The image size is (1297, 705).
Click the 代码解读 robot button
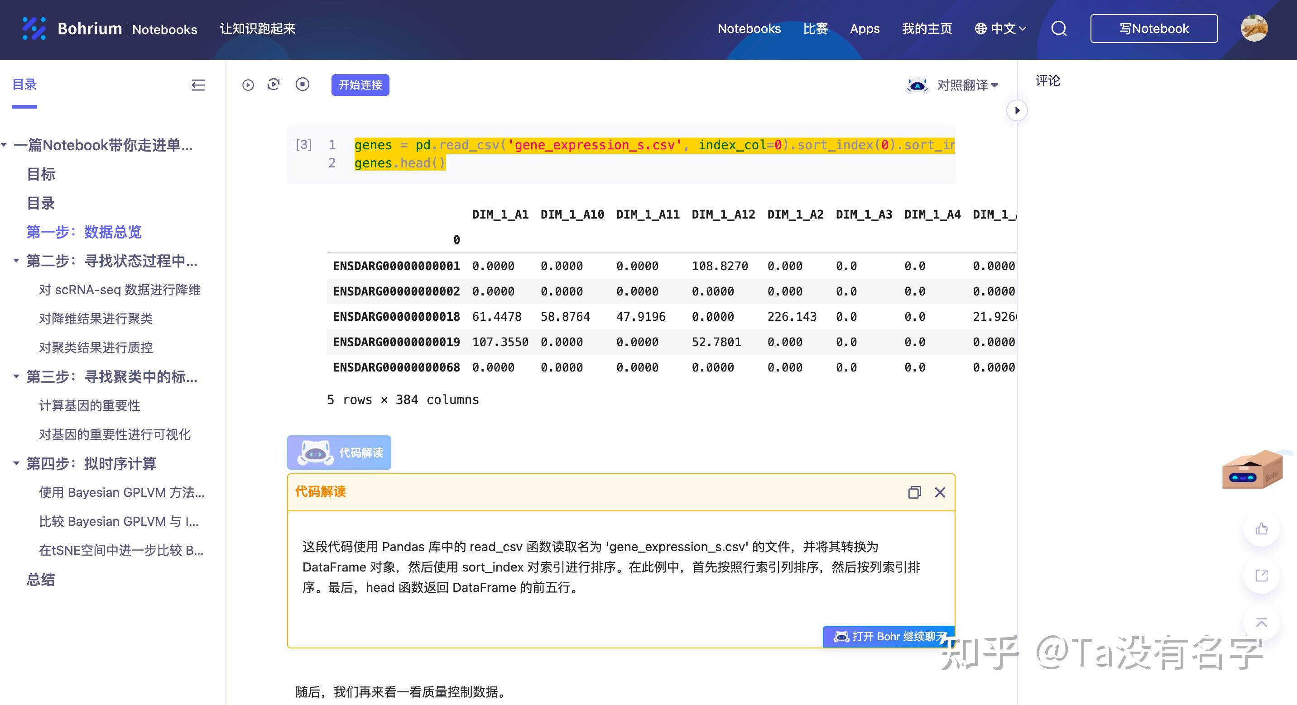click(339, 453)
